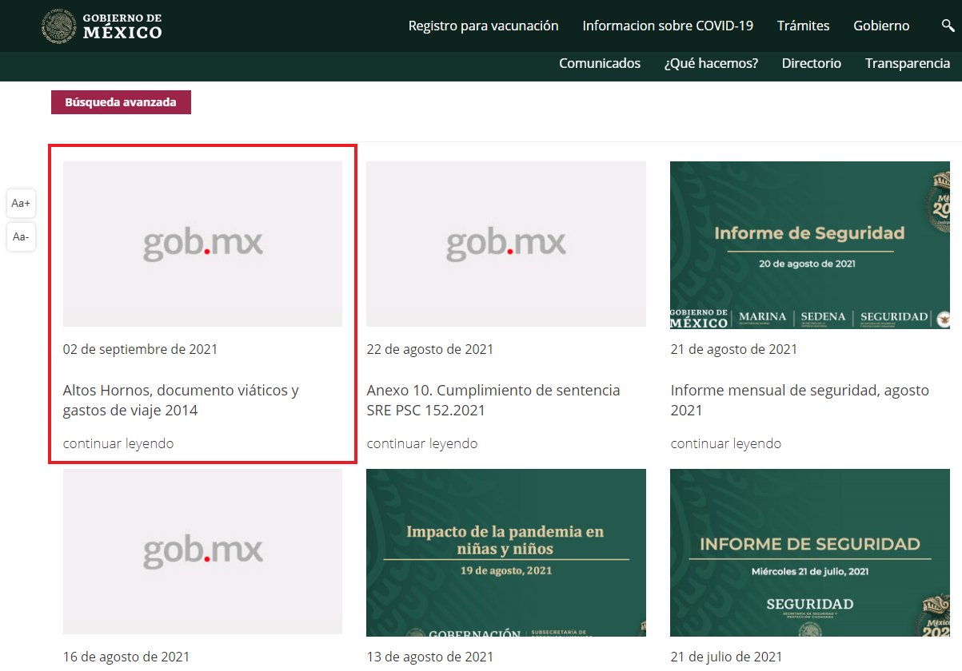Open the ¿Qué hacemos? section
This screenshot has width=962, height=671.
tap(711, 63)
